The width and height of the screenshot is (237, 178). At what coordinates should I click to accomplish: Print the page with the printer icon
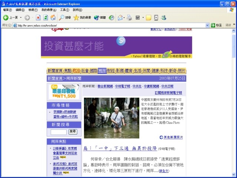(x=129, y=17)
